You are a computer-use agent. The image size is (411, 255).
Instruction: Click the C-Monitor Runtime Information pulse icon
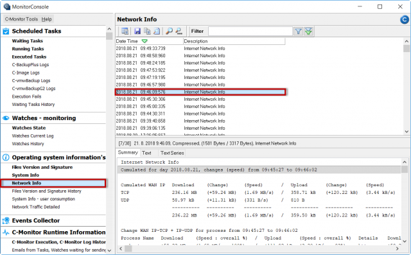point(6,233)
